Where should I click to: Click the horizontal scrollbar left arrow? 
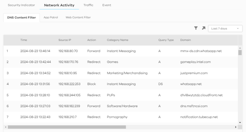[6, 127]
